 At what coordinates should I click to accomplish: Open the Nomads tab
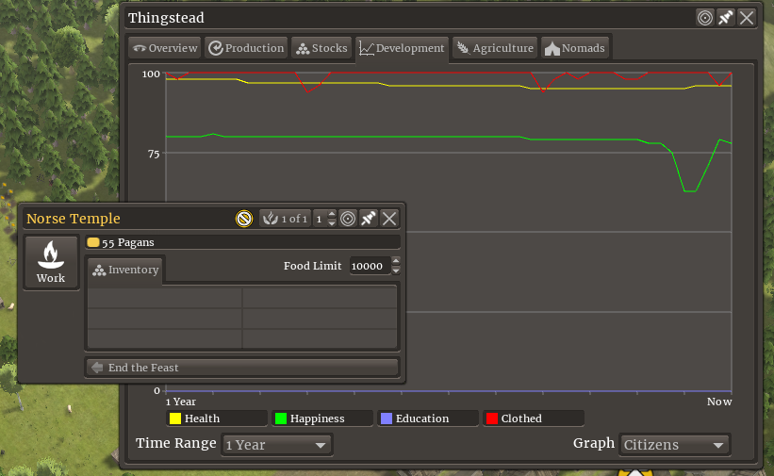(574, 48)
